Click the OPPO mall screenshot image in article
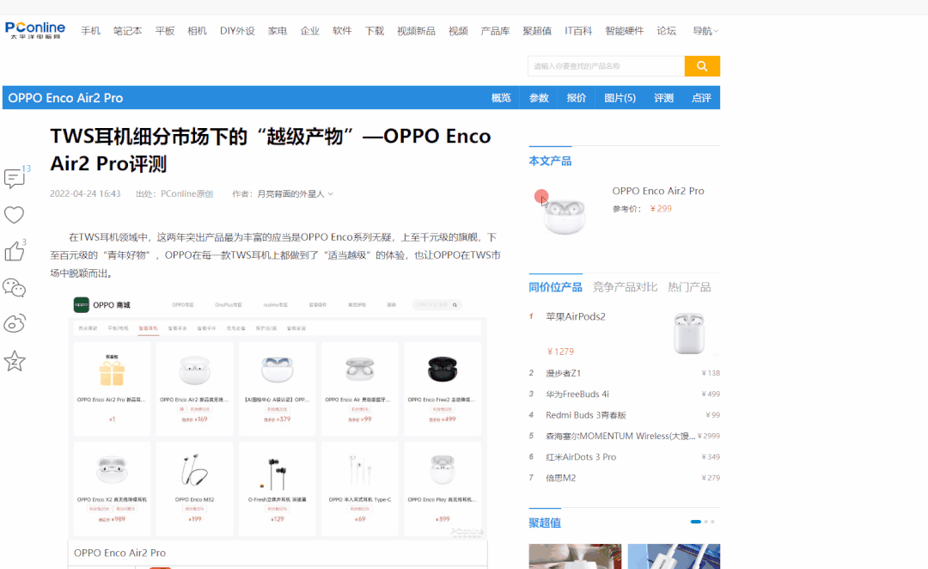928x569 pixels. [x=278, y=416]
